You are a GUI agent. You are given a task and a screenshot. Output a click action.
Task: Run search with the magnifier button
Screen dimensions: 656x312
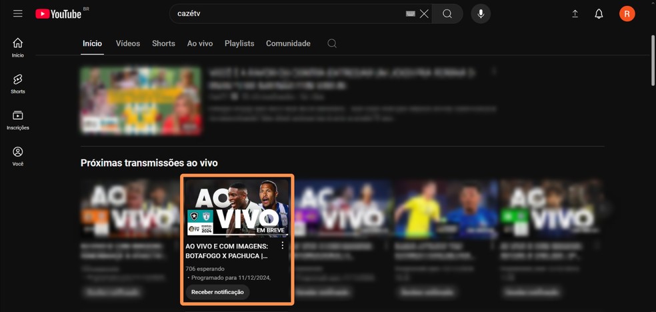point(447,14)
